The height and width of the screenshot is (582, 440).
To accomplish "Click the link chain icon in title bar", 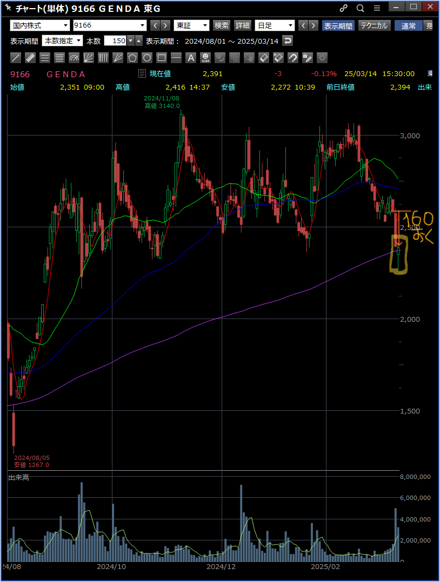I will click(344, 8).
